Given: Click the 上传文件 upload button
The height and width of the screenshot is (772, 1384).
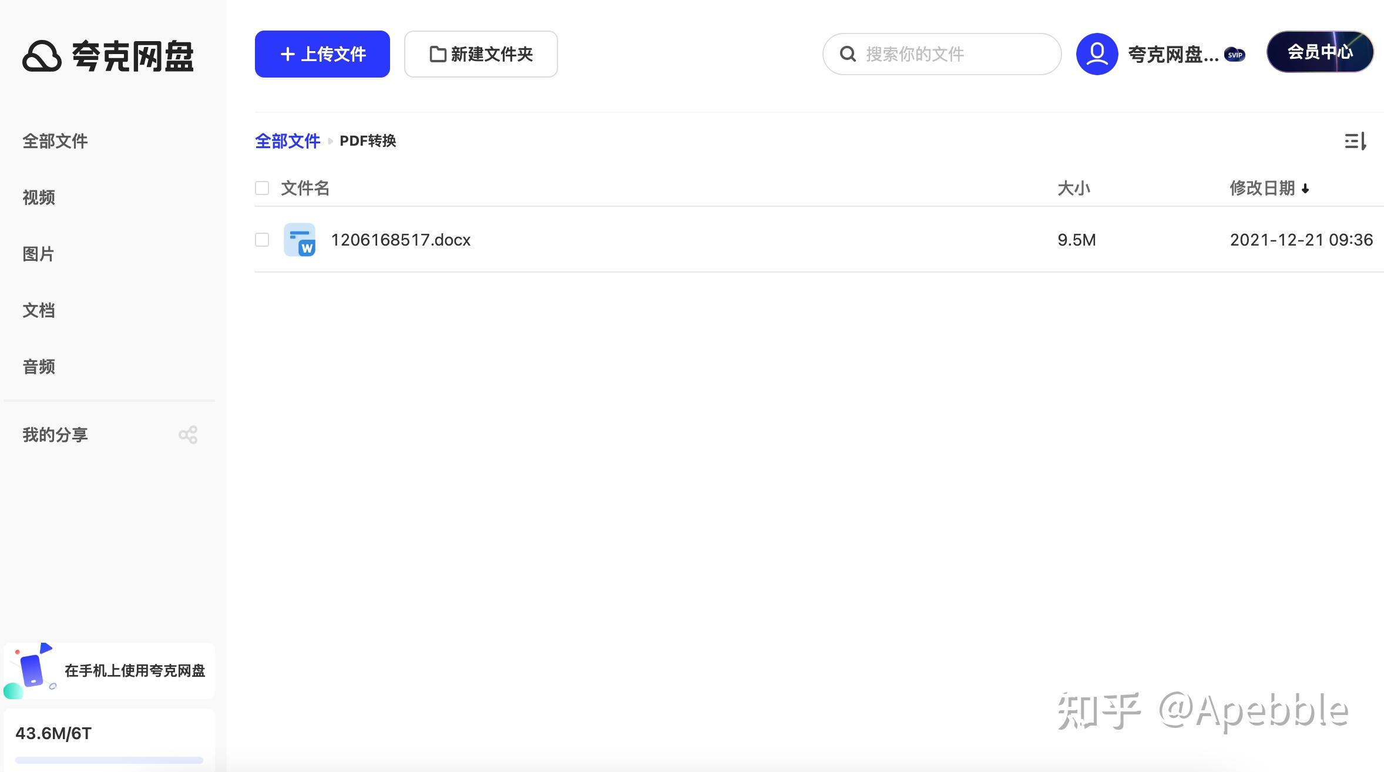Looking at the screenshot, I should (323, 54).
